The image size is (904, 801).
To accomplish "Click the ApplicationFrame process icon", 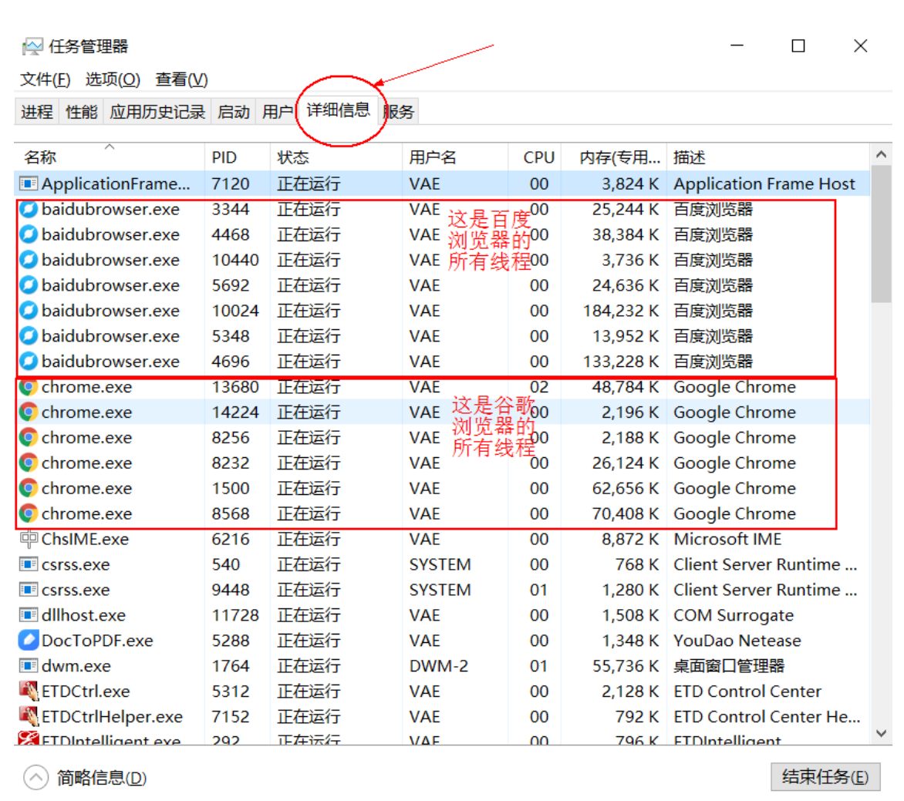I will click(29, 183).
